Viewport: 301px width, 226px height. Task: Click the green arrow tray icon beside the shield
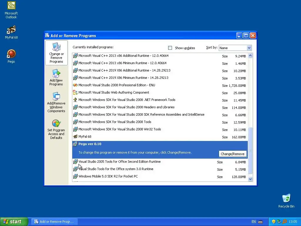pos(279,222)
